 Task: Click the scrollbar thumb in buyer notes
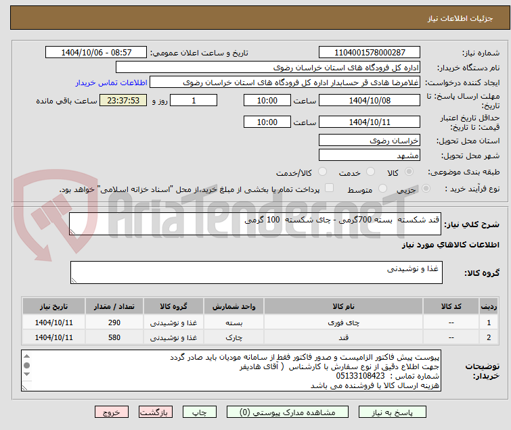[27, 365]
